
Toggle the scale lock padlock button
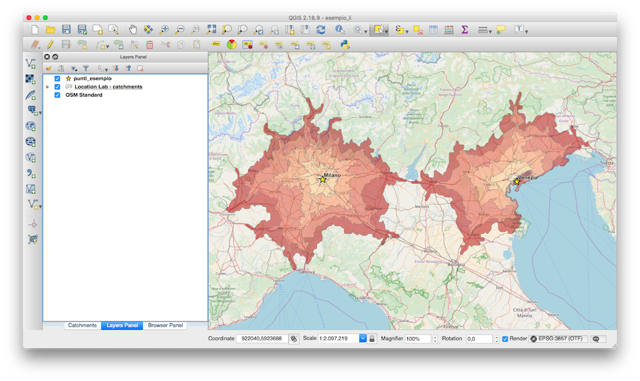(372, 339)
